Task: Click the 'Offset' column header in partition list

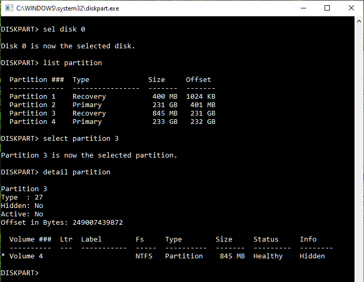Action: 198,79
